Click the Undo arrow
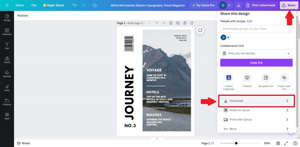 tap(75, 5)
